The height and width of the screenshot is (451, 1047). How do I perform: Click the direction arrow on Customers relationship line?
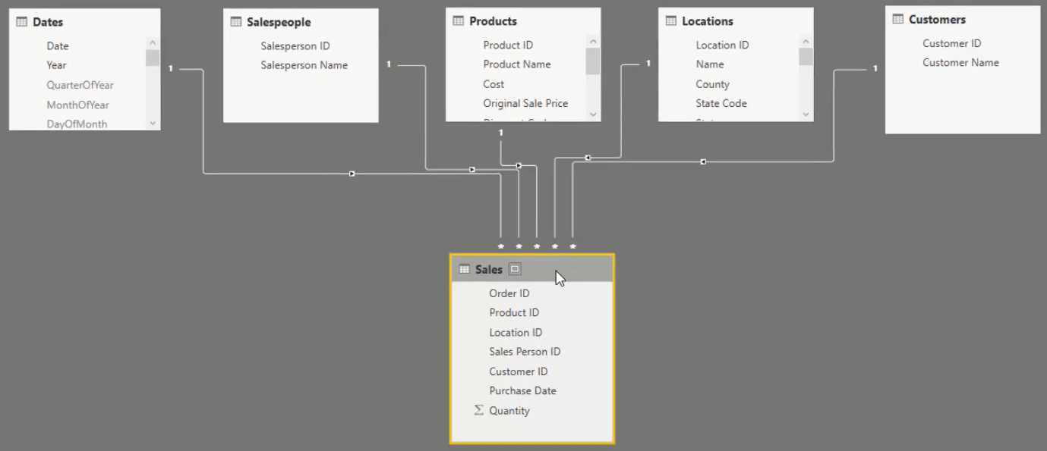tap(703, 161)
